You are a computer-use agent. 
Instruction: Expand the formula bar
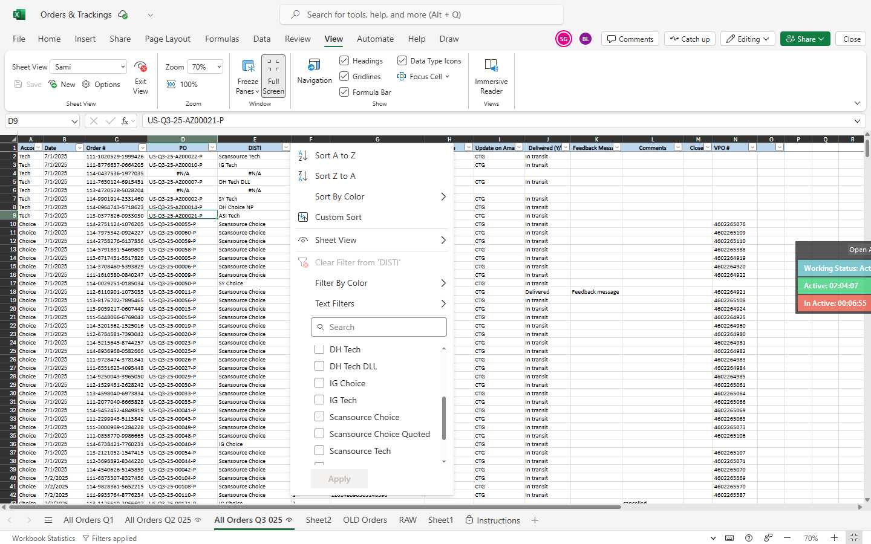[857, 121]
